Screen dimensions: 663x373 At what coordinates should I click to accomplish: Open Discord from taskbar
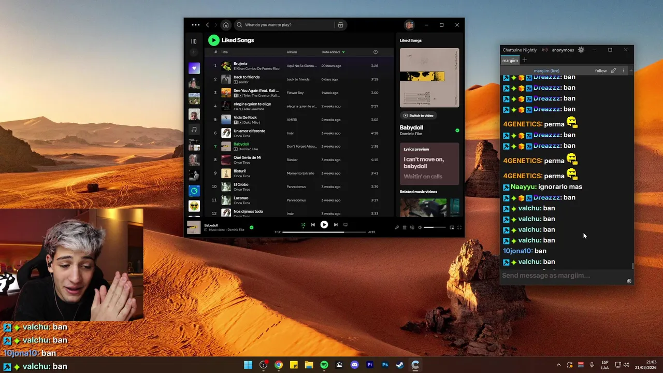click(x=354, y=365)
